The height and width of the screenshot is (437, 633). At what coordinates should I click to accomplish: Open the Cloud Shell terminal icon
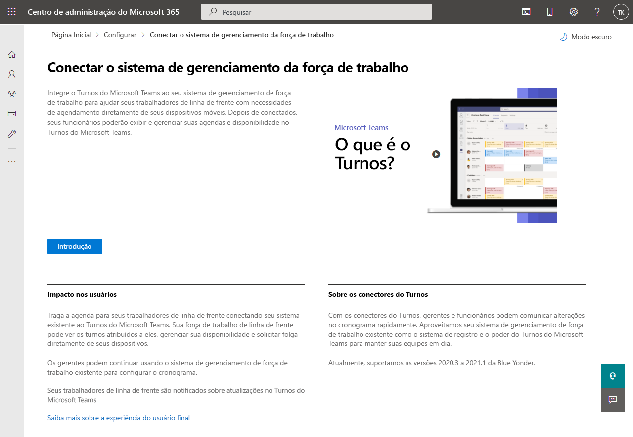pos(526,12)
